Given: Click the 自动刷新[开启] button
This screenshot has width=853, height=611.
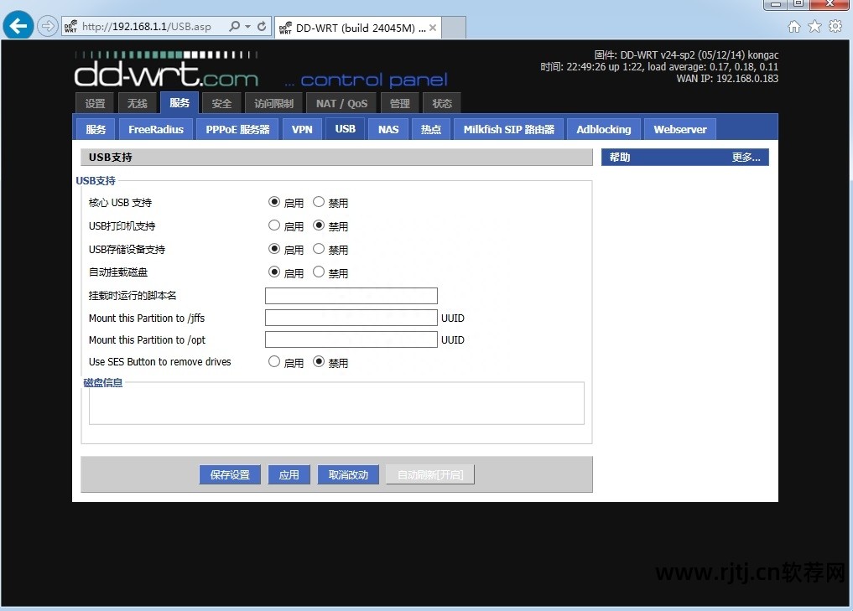Looking at the screenshot, I should pos(430,474).
